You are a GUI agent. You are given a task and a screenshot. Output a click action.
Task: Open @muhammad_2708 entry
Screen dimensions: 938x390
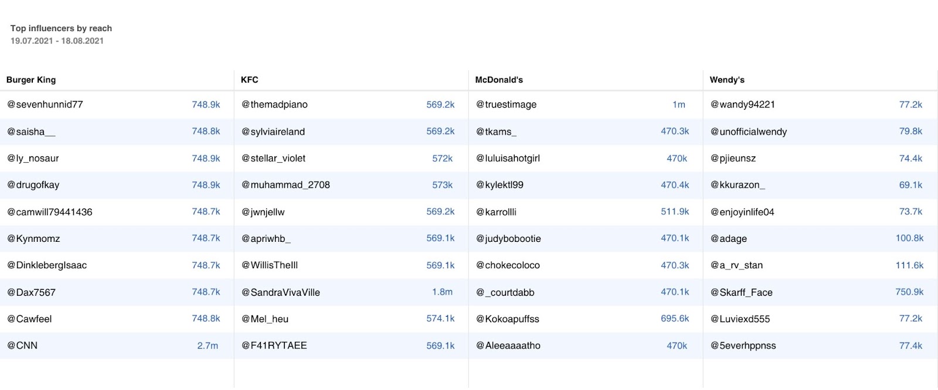[x=286, y=185]
